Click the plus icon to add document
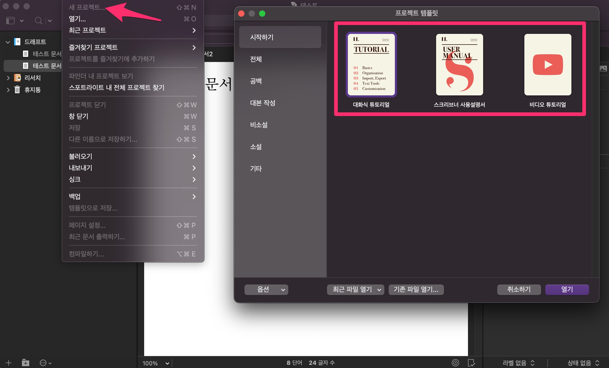Screen dimensions: 609x368 (9, 363)
